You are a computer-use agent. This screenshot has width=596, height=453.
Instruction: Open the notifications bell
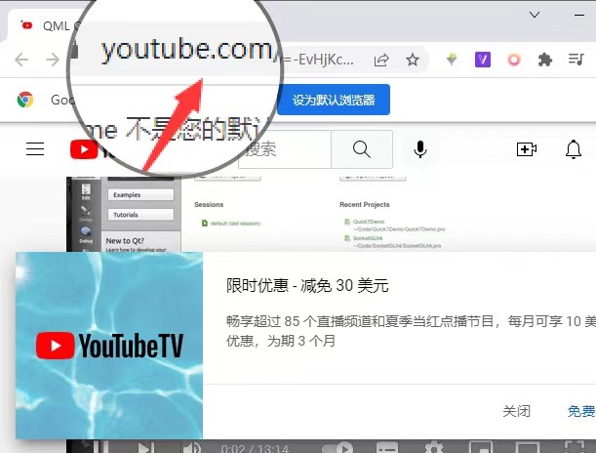point(573,149)
